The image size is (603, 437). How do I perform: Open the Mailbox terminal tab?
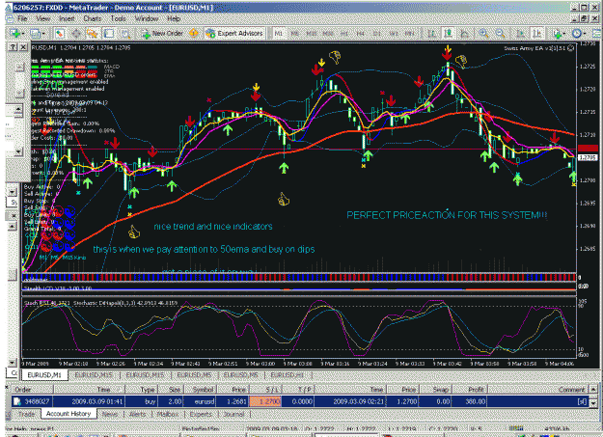[167, 414]
